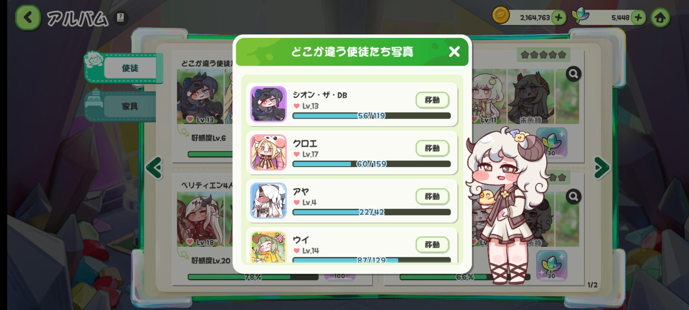Flip to previous album page arrow
The height and width of the screenshot is (310, 689).
point(154,168)
